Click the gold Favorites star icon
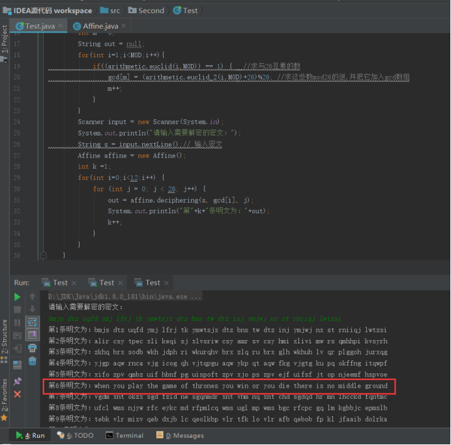The height and width of the screenshot is (445, 451). 4,418
